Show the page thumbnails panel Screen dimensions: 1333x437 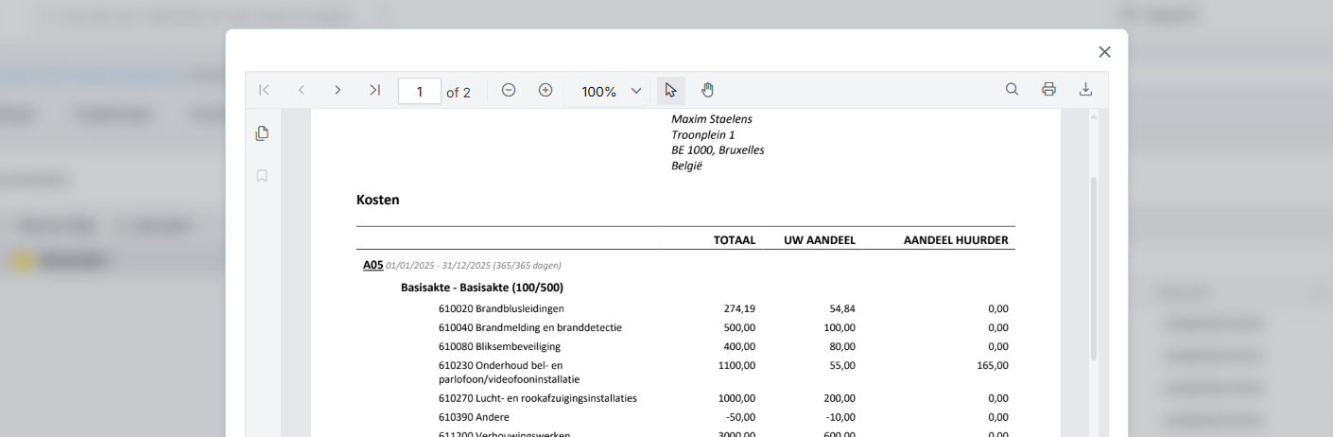point(262,133)
